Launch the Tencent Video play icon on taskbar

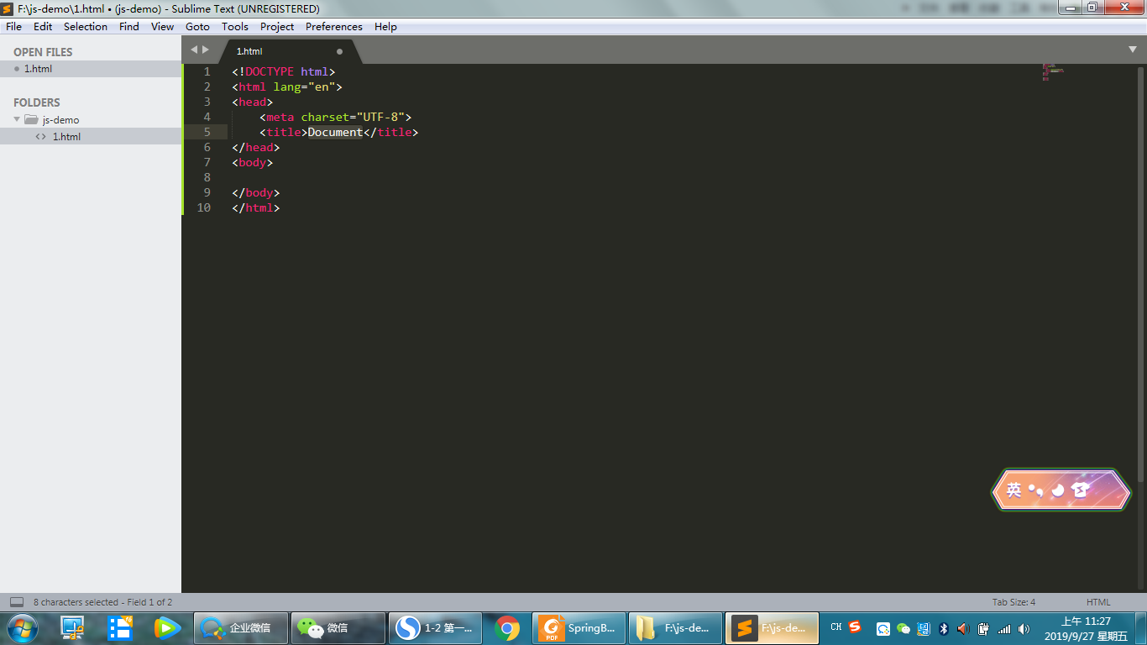[167, 628]
